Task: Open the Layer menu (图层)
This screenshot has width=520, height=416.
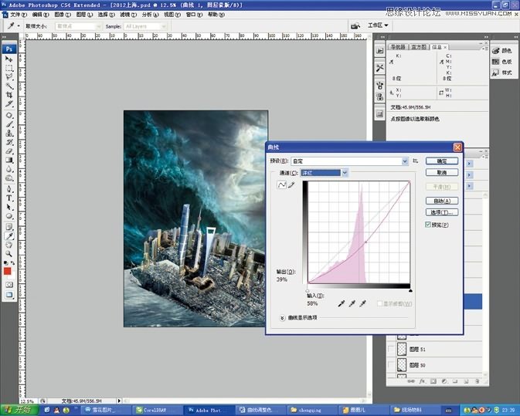Action: 84,15
